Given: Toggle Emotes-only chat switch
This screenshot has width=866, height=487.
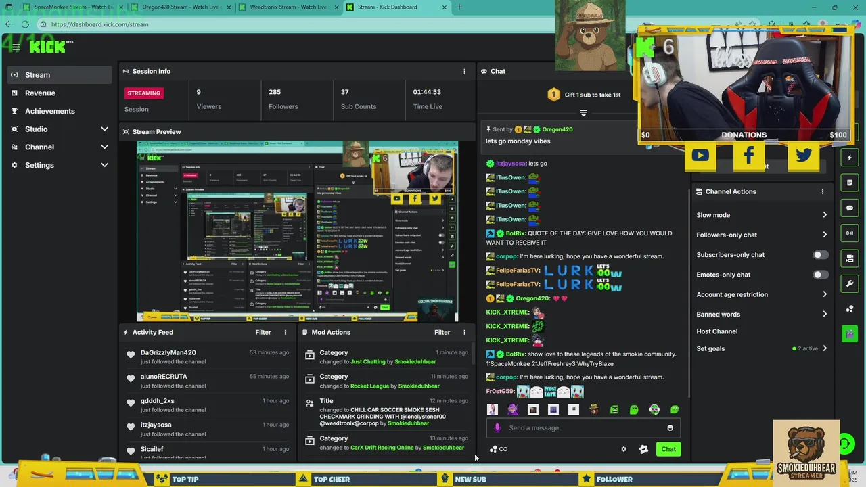Looking at the screenshot, I should click(x=820, y=275).
